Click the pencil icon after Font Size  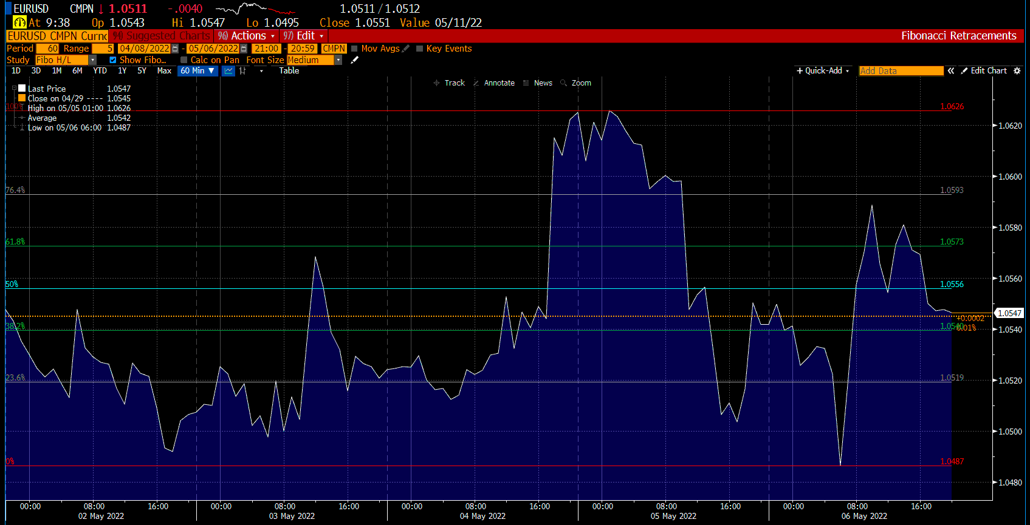click(x=355, y=60)
